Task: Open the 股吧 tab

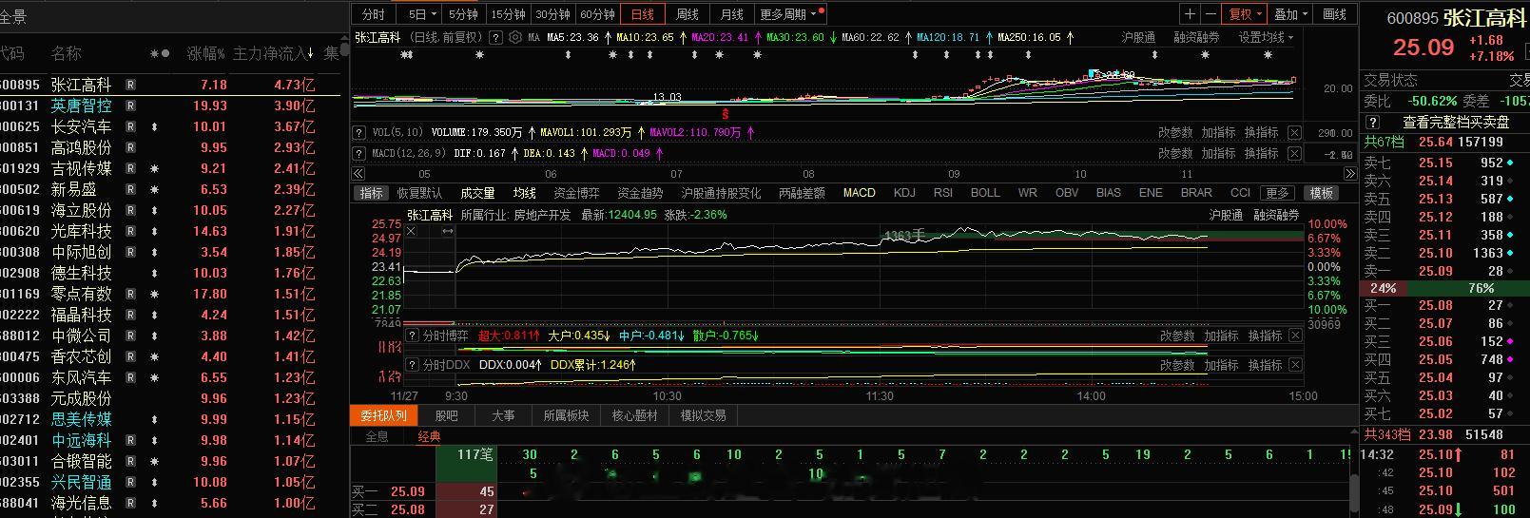Action: tap(446, 415)
